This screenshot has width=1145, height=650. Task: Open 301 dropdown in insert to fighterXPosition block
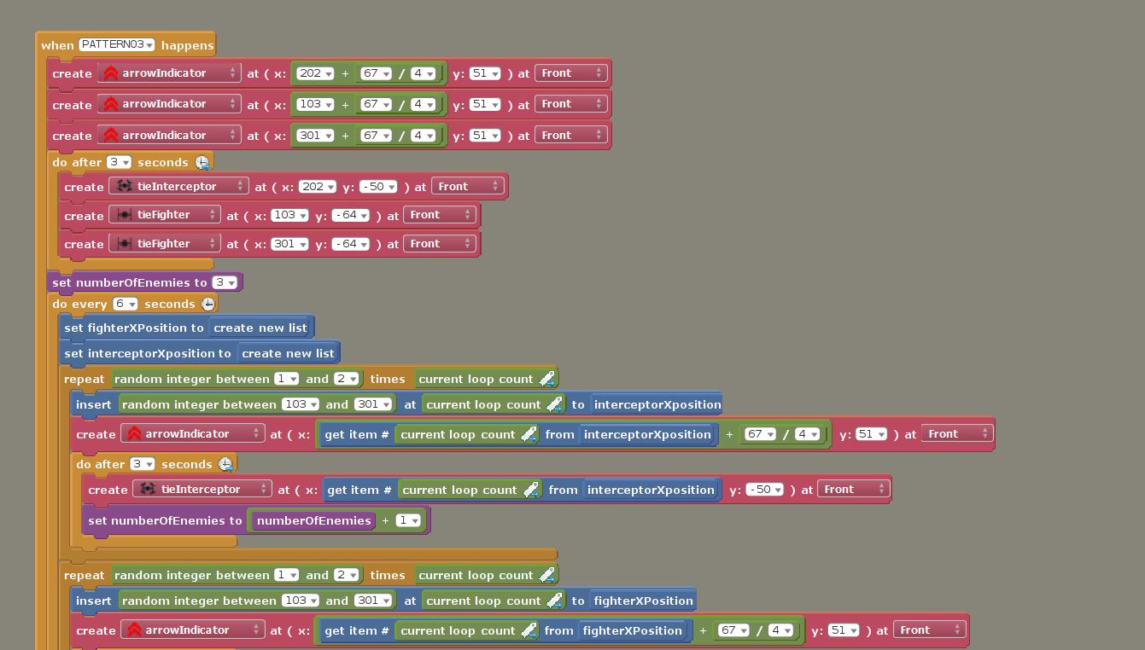pos(372,601)
